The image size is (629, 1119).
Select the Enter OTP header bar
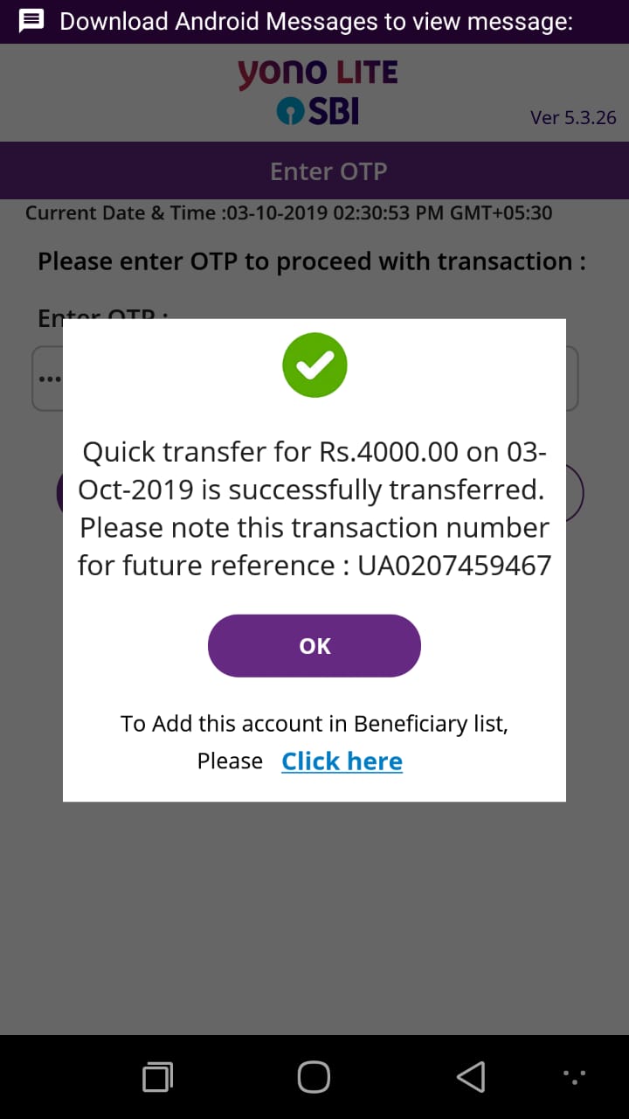pyautogui.click(x=314, y=170)
